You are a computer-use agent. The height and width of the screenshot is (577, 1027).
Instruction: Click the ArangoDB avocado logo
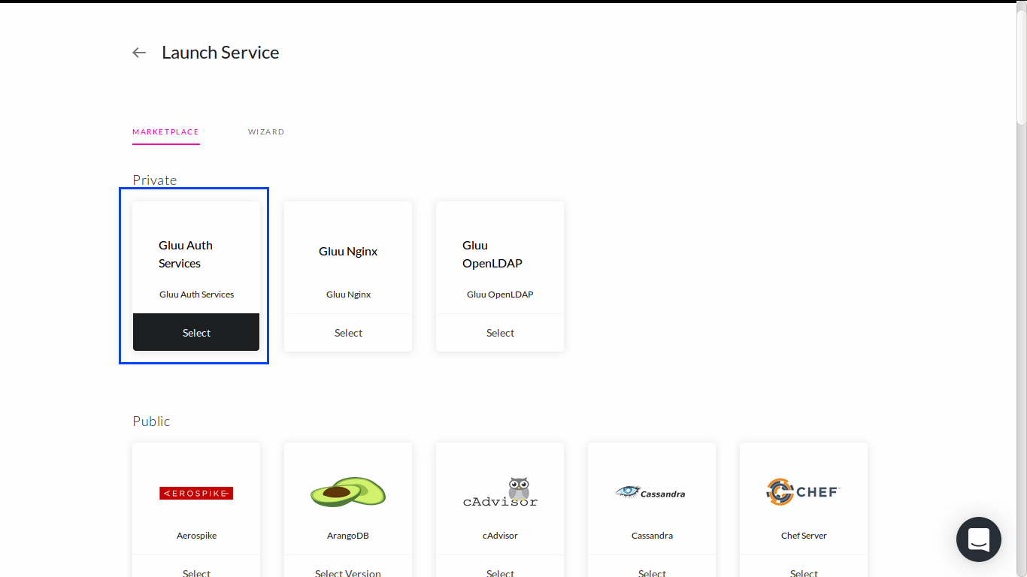(347, 492)
